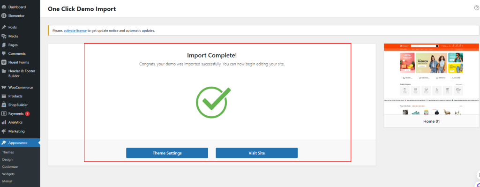Screen dimensions: 480x187
Task: Click the ShopBuilder bag icon
Action: tap(4, 105)
